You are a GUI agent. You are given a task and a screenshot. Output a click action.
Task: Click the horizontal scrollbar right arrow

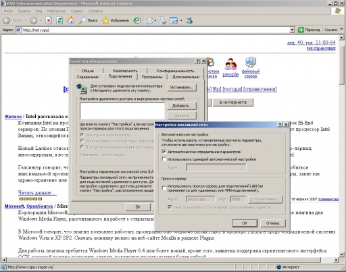pyautogui.click(x=336, y=260)
